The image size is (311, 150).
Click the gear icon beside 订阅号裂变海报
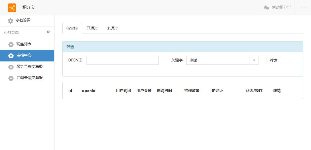coord(11,78)
